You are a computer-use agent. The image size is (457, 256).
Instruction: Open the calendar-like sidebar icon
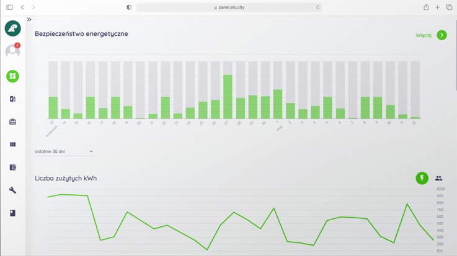(12, 122)
